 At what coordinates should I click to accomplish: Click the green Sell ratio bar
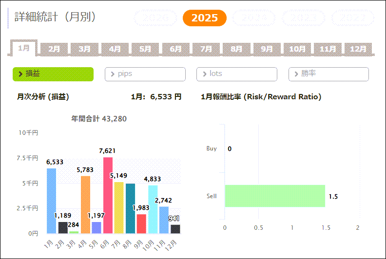click(x=275, y=196)
